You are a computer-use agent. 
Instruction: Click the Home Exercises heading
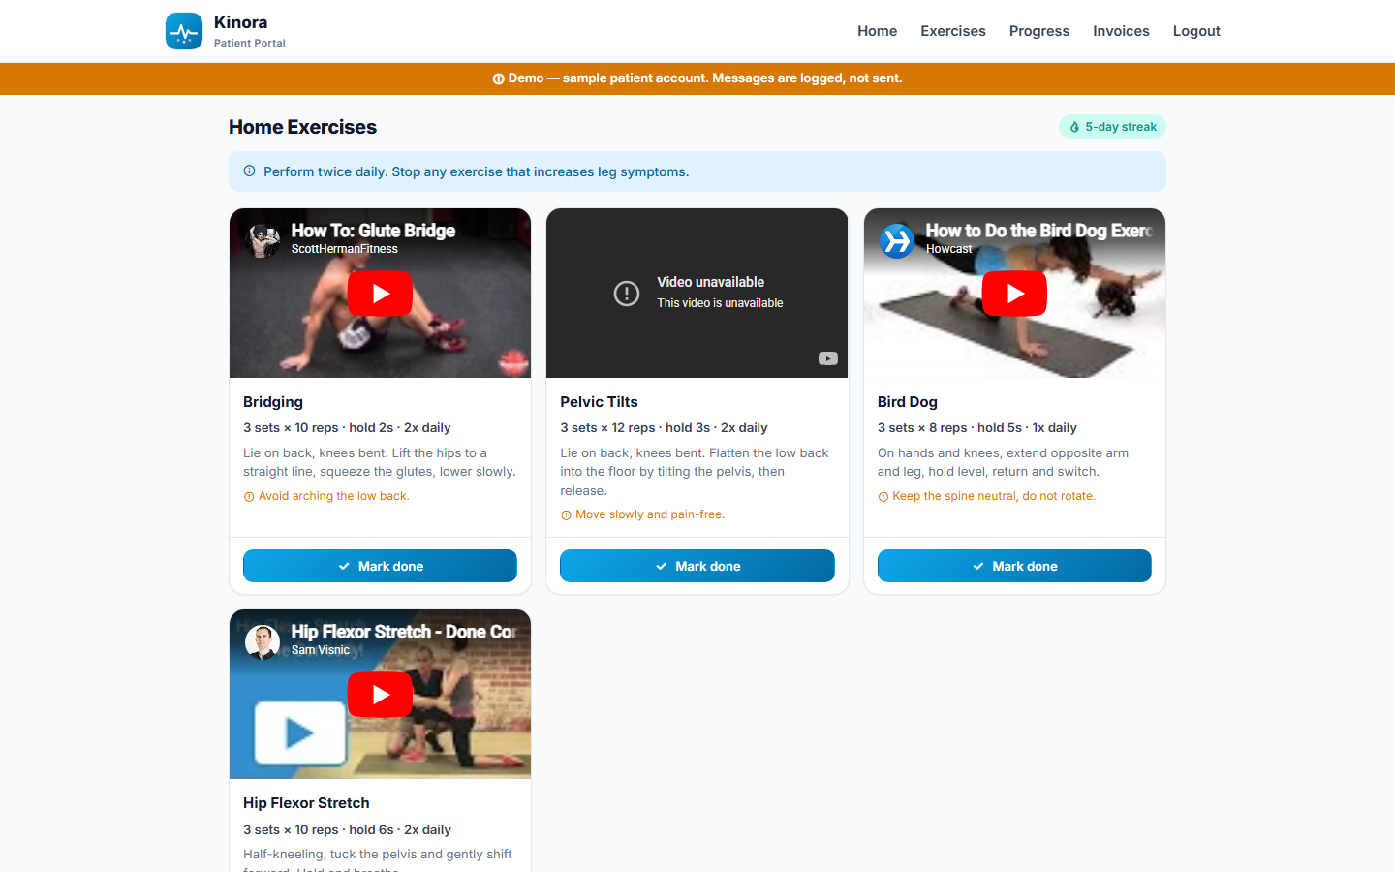pos(302,127)
